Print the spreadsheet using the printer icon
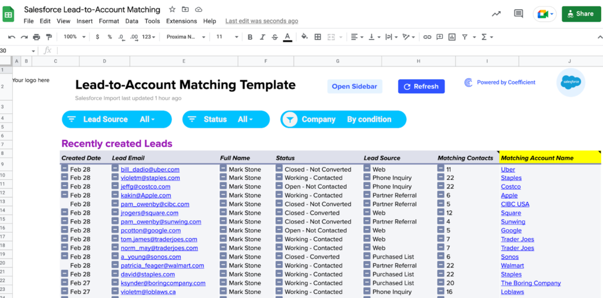 pos(37,37)
